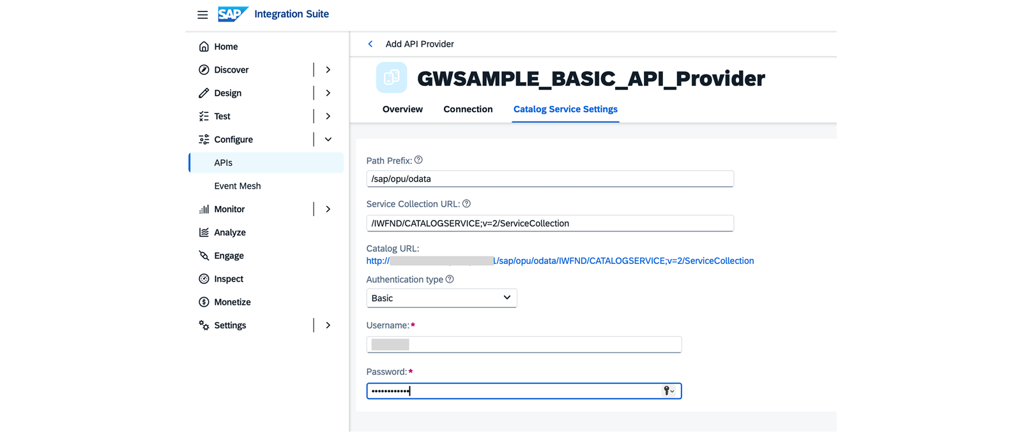Show help for Service Collection URL

[466, 204]
